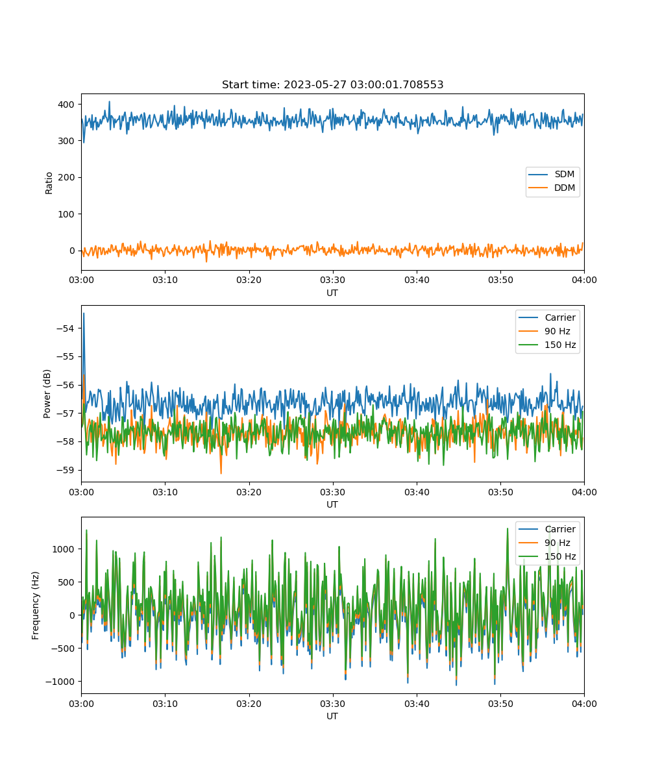Click the 03:10 tick under the Ratio plot
The width and height of the screenshot is (649, 779).
click(x=165, y=280)
